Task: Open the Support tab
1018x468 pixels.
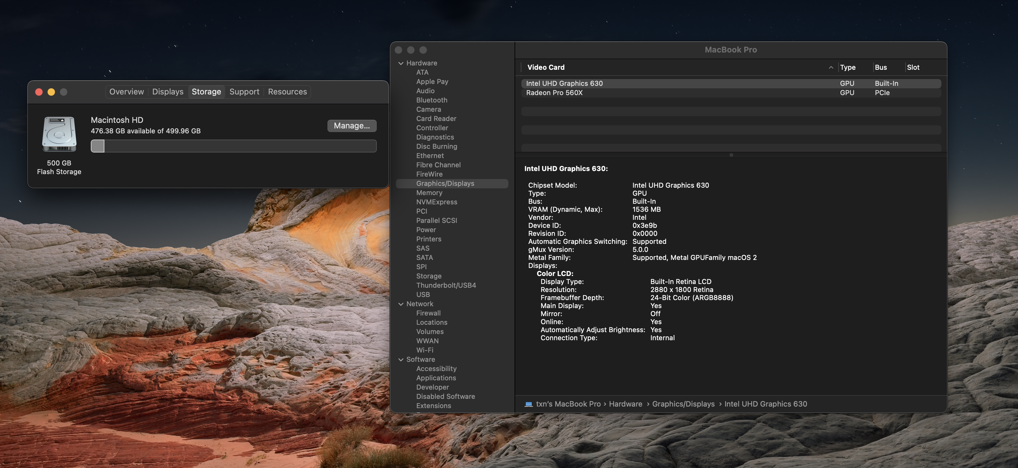Action: [244, 92]
